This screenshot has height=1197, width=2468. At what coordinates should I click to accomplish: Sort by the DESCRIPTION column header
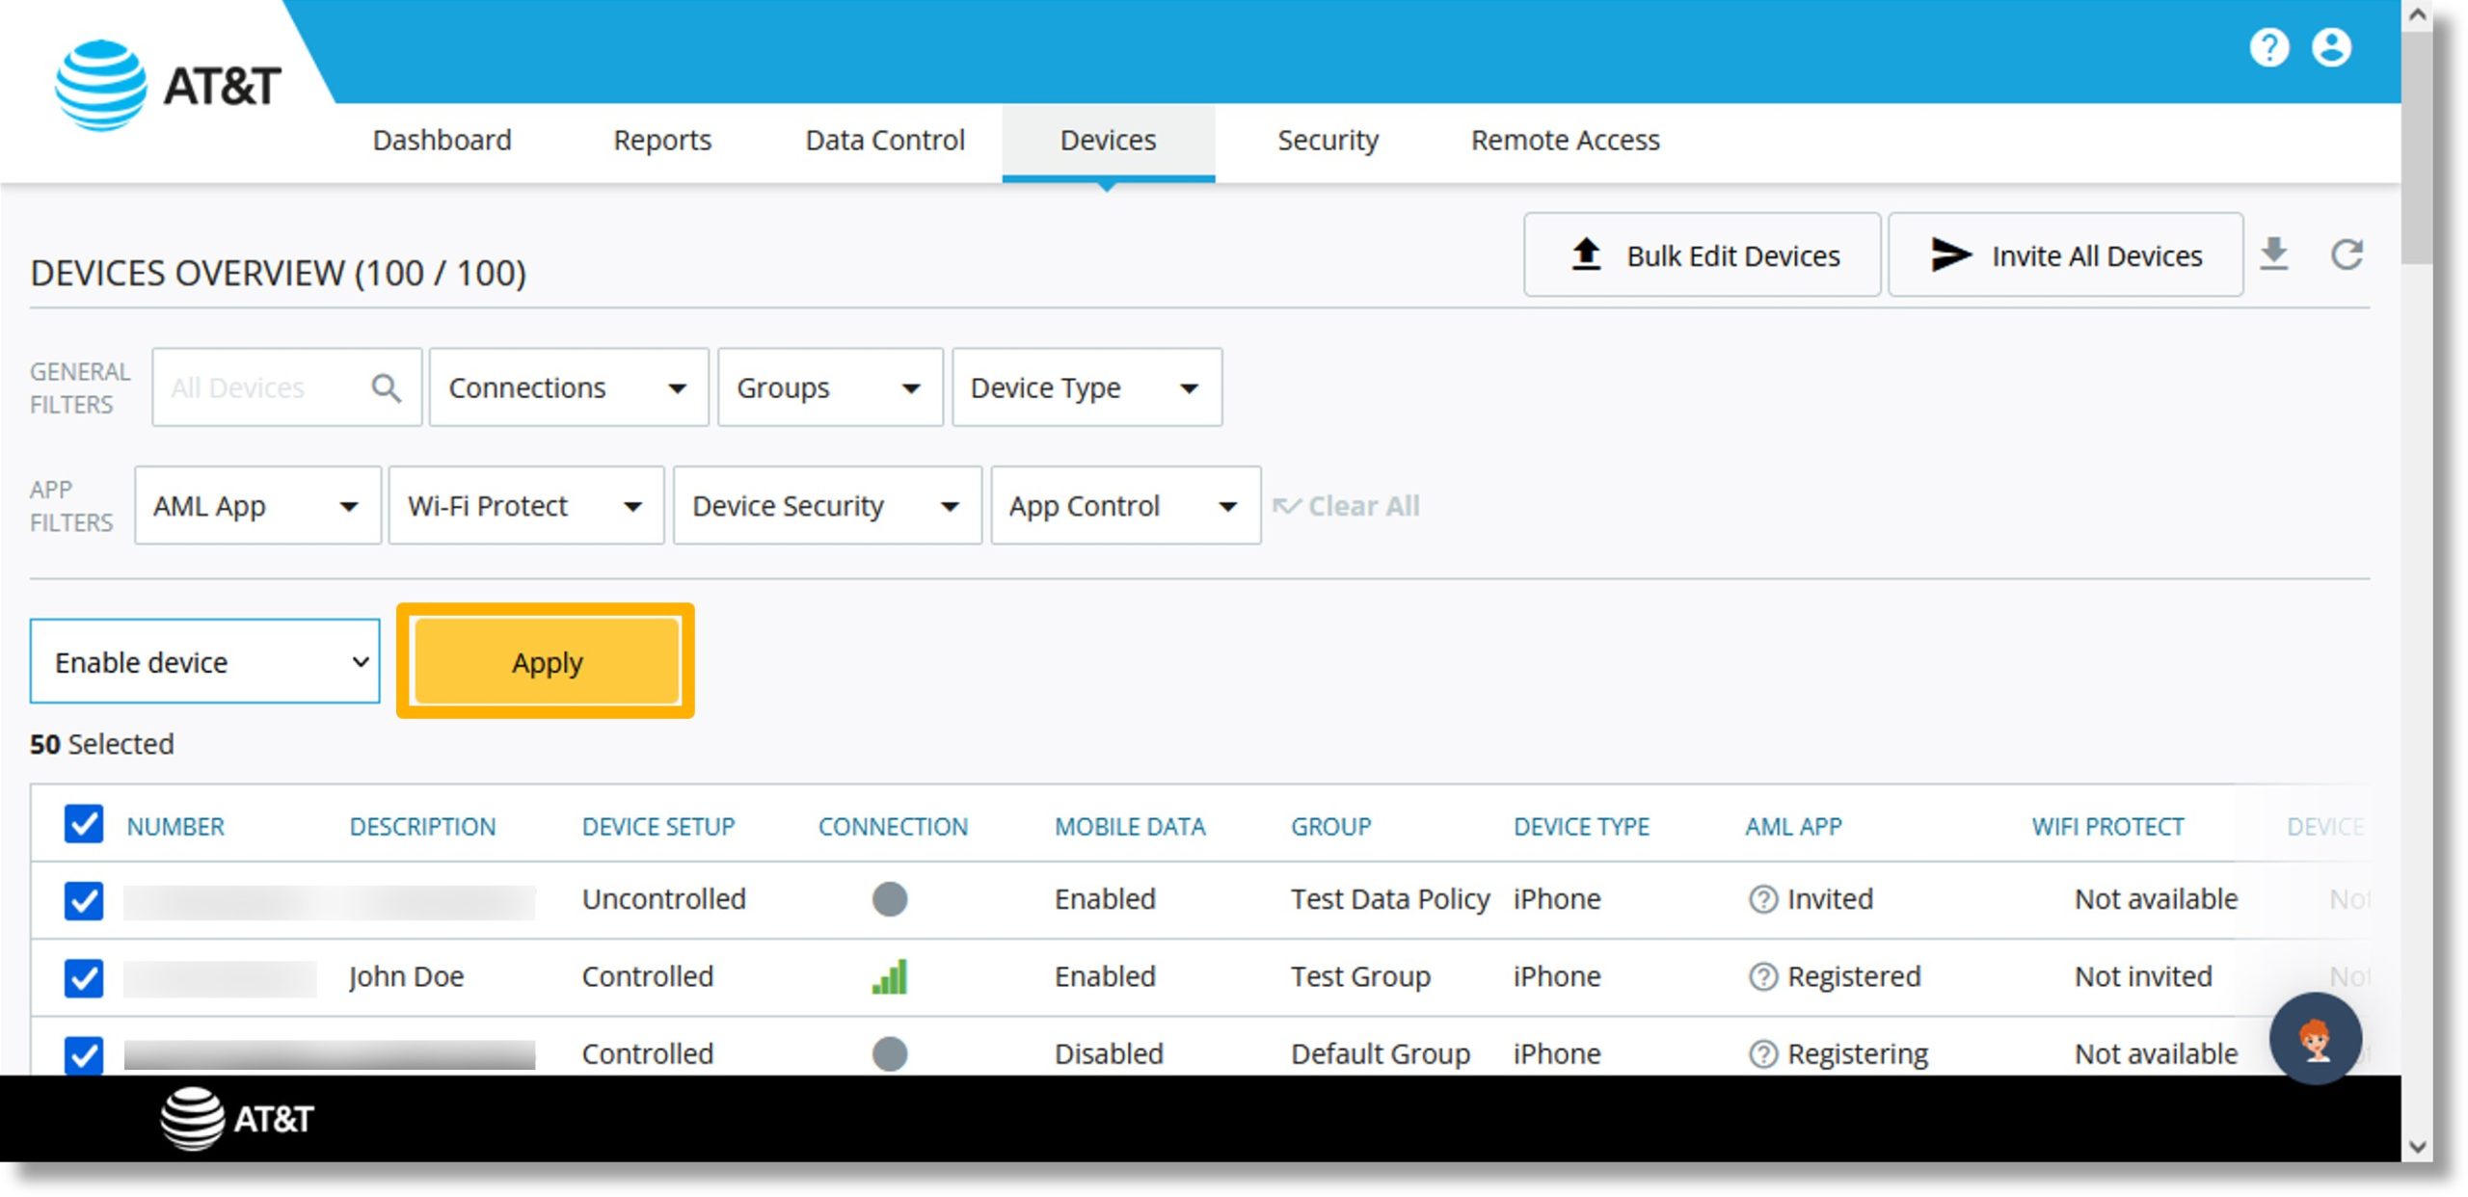coord(422,827)
